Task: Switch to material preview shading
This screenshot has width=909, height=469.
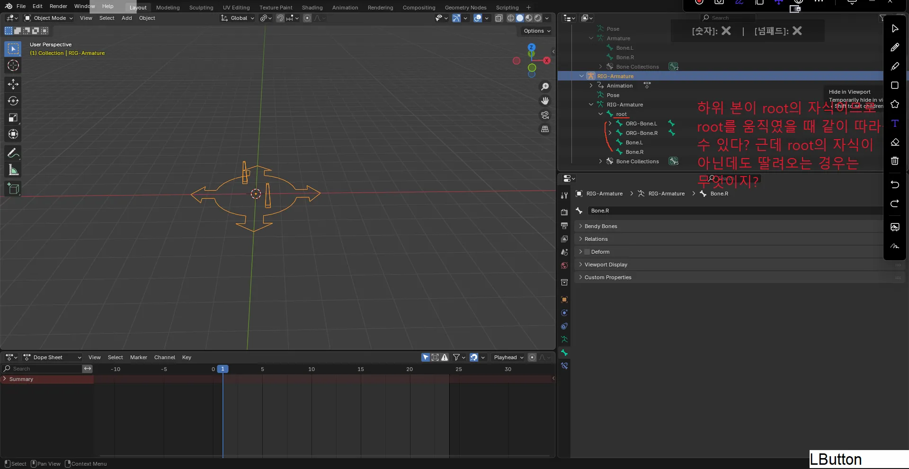Action: point(529,18)
